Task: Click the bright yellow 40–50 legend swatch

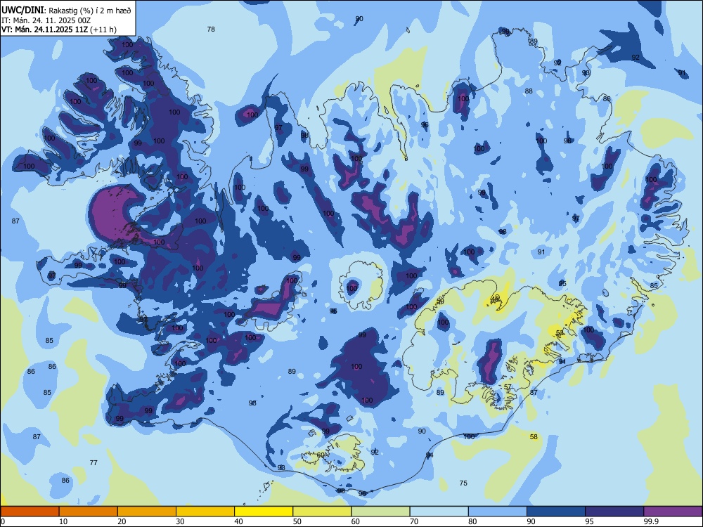Action: pos(264,512)
